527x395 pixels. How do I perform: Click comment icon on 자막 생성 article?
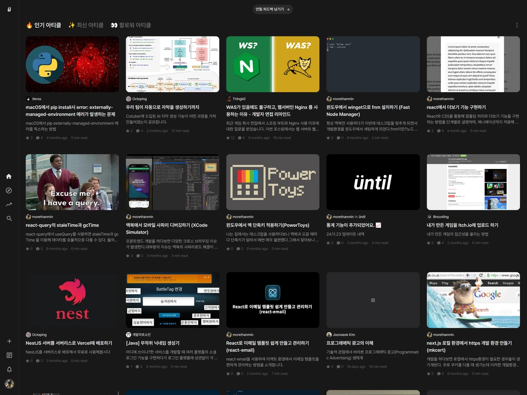[x=138, y=131]
